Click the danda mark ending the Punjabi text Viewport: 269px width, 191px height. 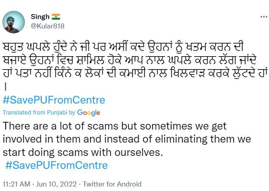[x=5, y=87]
